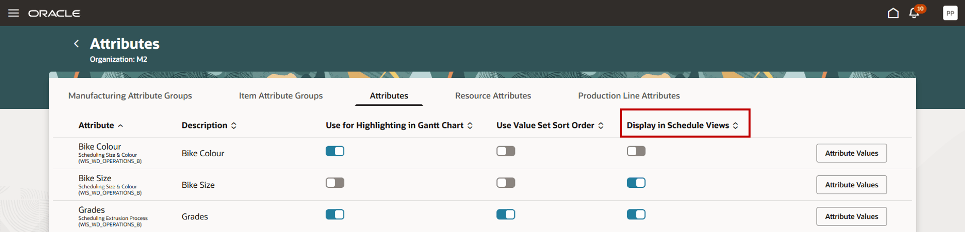Open Attribute Values for Grades
The image size is (965, 232).
(851, 216)
